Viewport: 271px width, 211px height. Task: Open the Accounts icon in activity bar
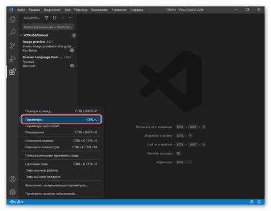click(13, 179)
